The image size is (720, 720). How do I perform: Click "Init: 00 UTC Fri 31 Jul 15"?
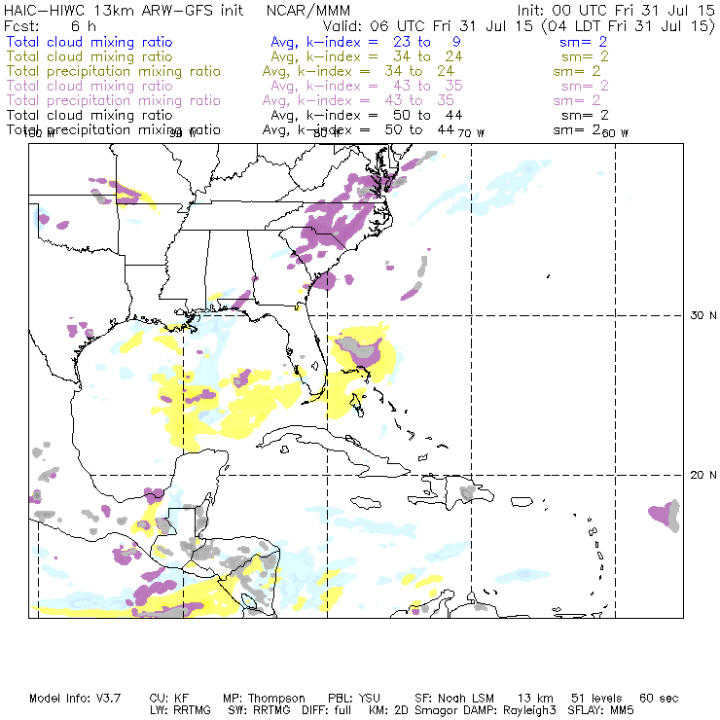(616, 10)
